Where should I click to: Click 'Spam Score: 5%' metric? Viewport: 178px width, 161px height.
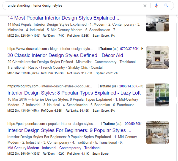[x=103, y=111]
